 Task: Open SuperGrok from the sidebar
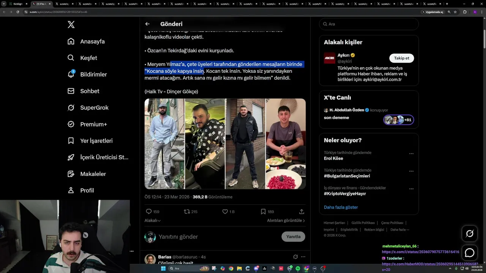coord(88,108)
